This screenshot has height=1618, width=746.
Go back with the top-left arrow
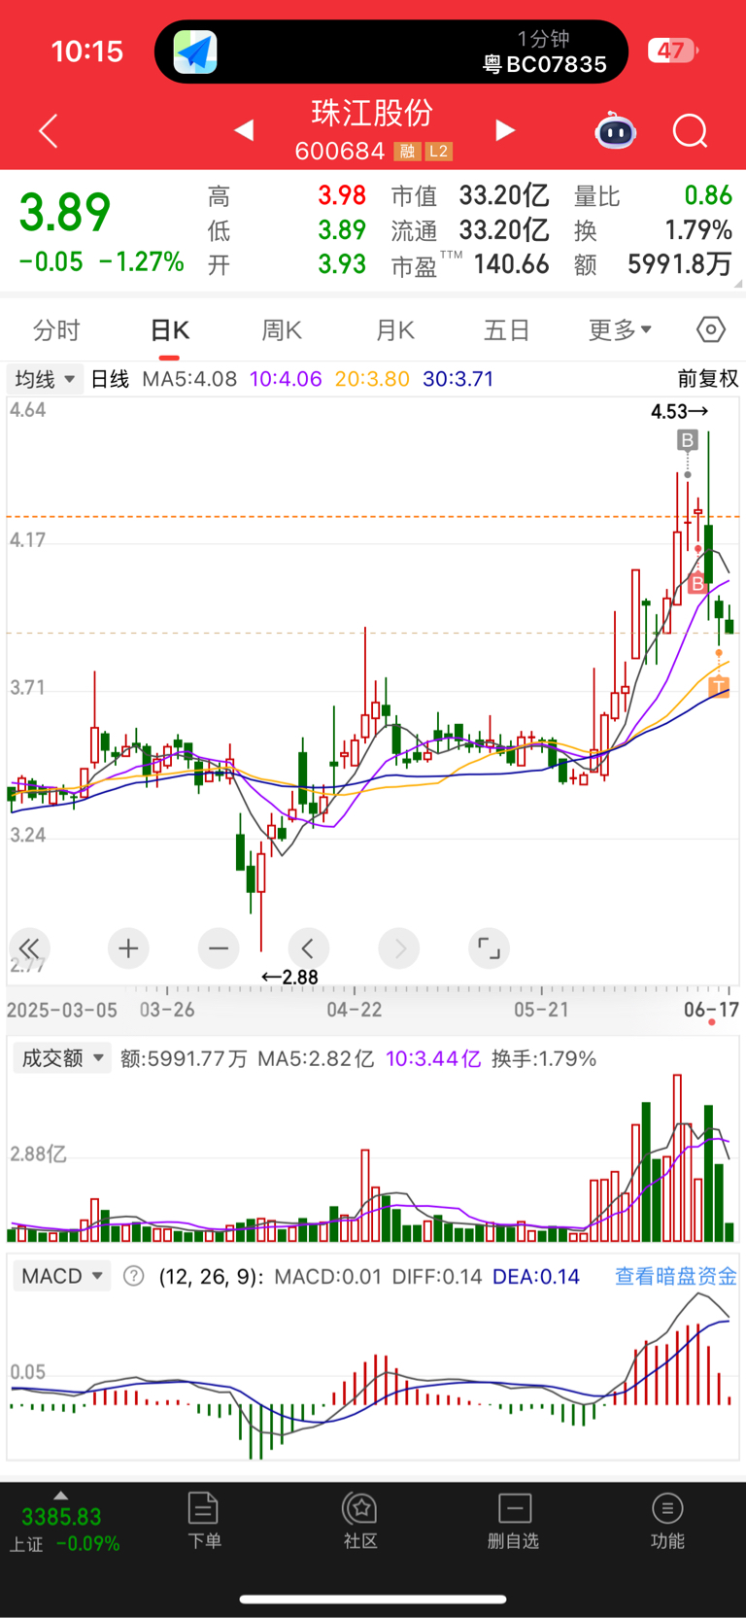pyautogui.click(x=49, y=131)
